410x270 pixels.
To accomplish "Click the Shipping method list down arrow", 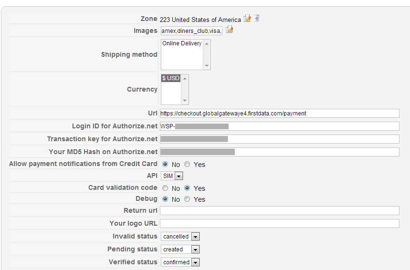I will (x=207, y=66).
